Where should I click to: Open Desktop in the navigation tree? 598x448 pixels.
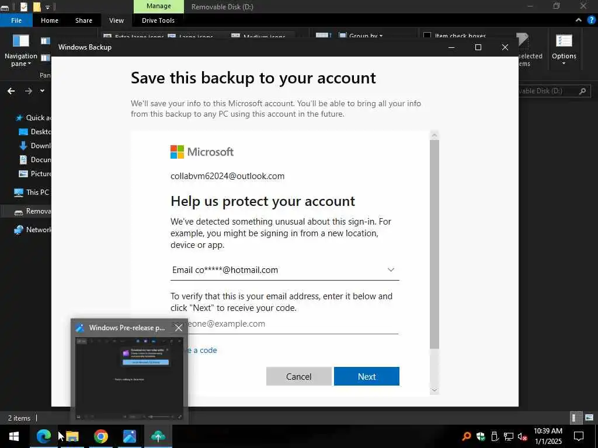[x=35, y=132]
